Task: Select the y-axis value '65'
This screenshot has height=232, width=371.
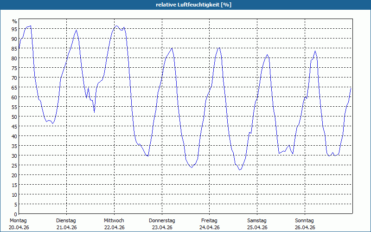Action: click(14, 88)
